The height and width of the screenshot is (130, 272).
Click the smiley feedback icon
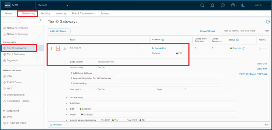coord(222,5)
